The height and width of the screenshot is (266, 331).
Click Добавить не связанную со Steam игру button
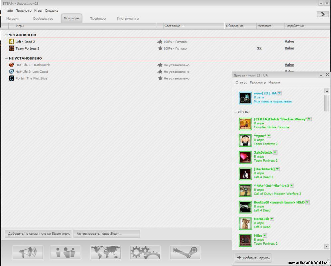click(x=38, y=234)
